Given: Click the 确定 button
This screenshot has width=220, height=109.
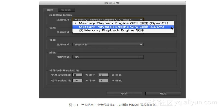Looking at the screenshot, I should coord(163,94).
